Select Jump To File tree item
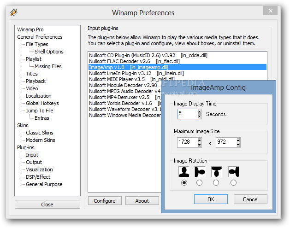The height and width of the screenshot is (228, 290). pos(40,111)
